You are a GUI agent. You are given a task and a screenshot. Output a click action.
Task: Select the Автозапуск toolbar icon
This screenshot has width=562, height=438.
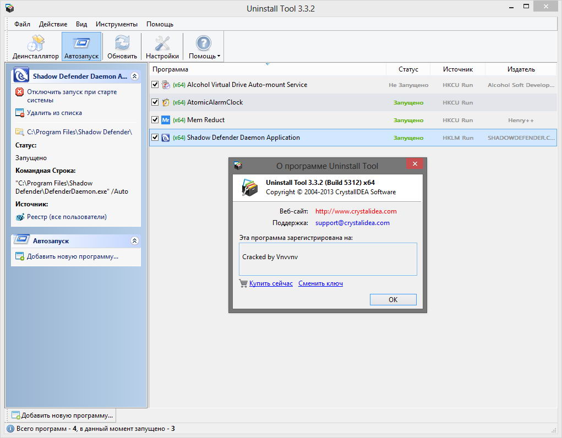coord(81,43)
